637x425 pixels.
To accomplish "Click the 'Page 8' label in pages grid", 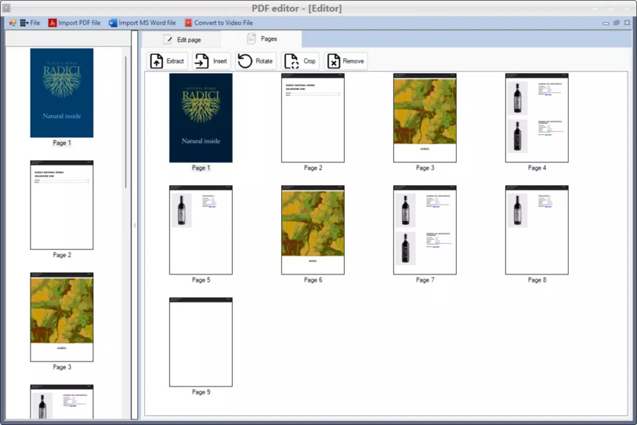I will pos(537,280).
